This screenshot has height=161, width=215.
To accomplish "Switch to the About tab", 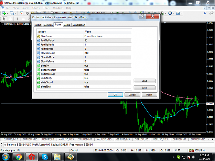I will pos(38,25).
